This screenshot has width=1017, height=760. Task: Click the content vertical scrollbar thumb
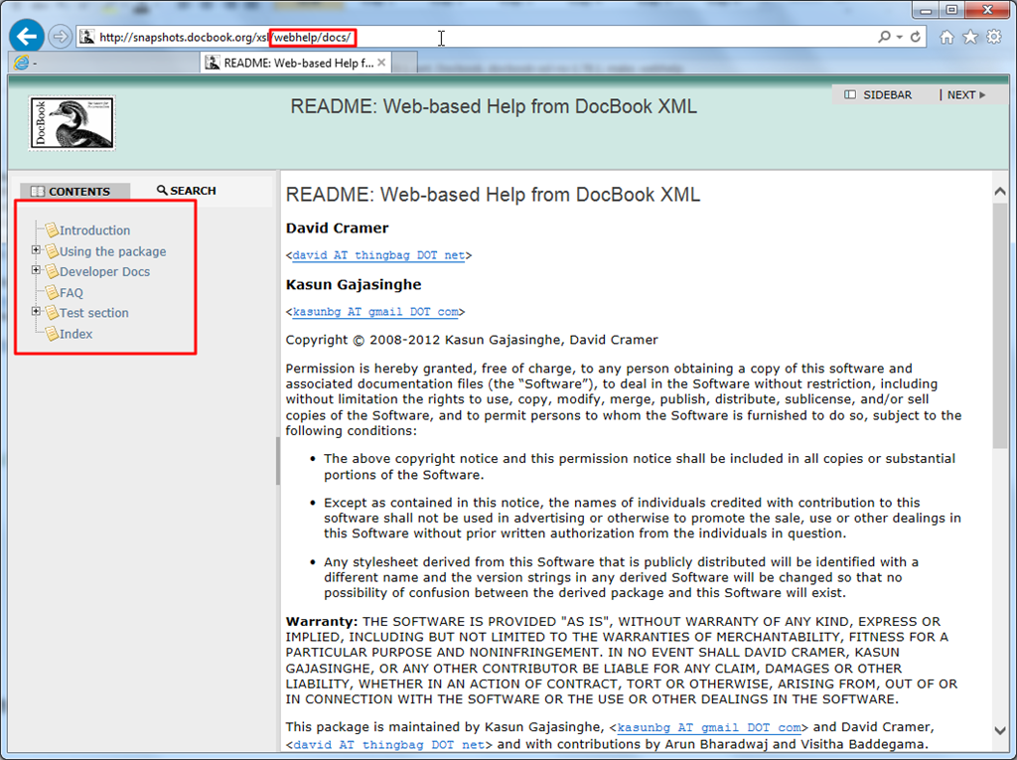[999, 325]
